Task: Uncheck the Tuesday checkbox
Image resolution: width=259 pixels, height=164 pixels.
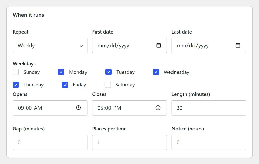Action: [109, 72]
